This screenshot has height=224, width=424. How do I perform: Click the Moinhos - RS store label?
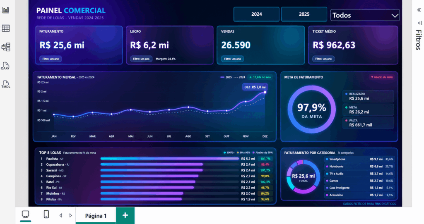(x=55, y=193)
